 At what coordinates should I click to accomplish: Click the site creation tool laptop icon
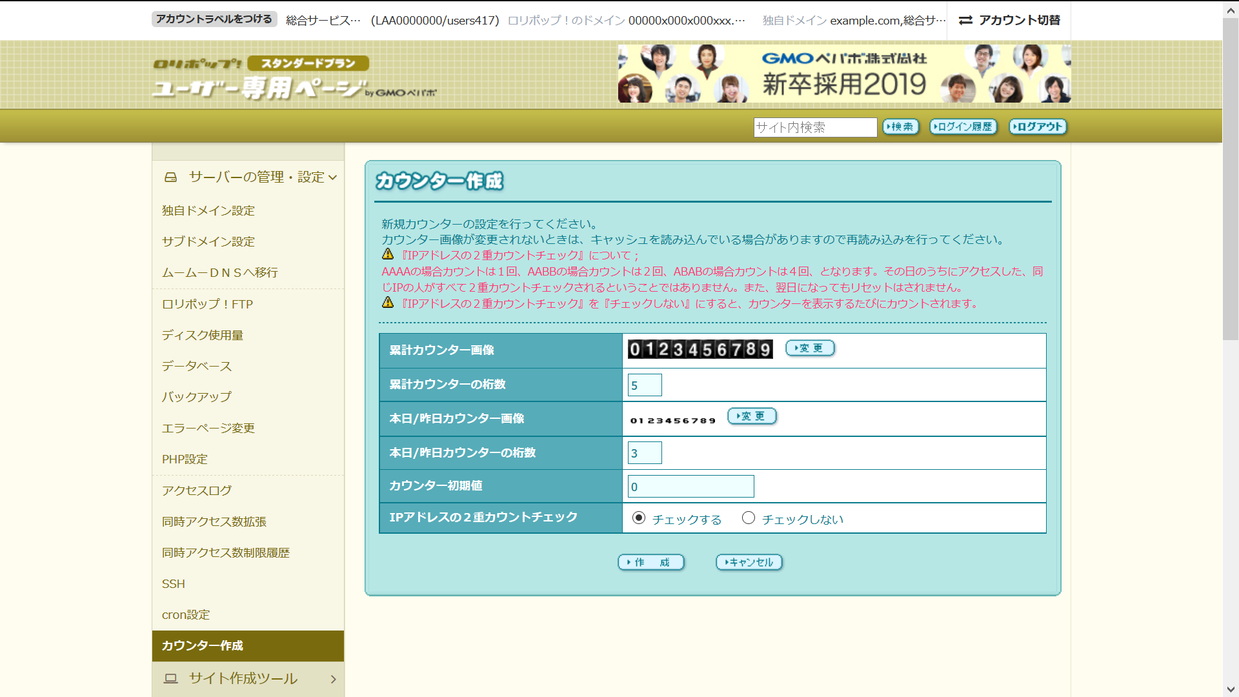click(170, 678)
